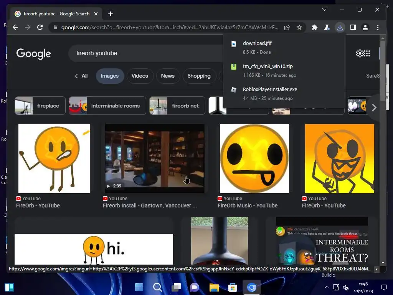Open the muted volume tray icon
Image resolution: width=393 pixels, height=295 pixels.
click(346, 287)
